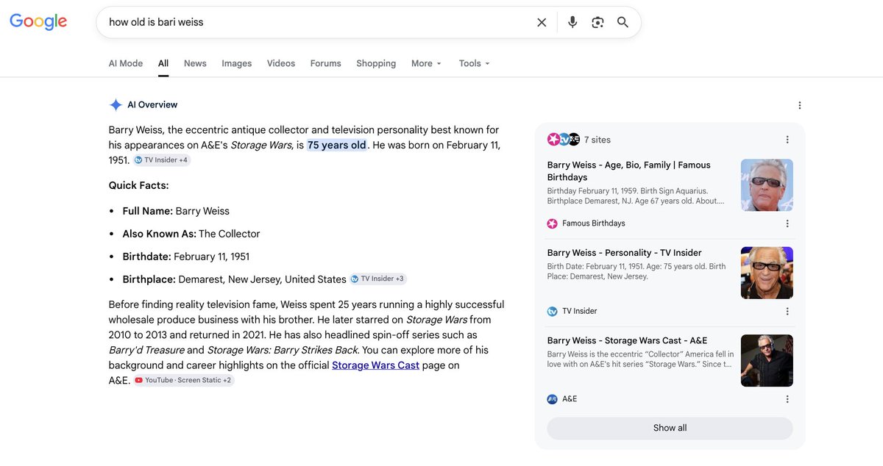Switch to Images tab
The image size is (883, 466).
tap(237, 63)
